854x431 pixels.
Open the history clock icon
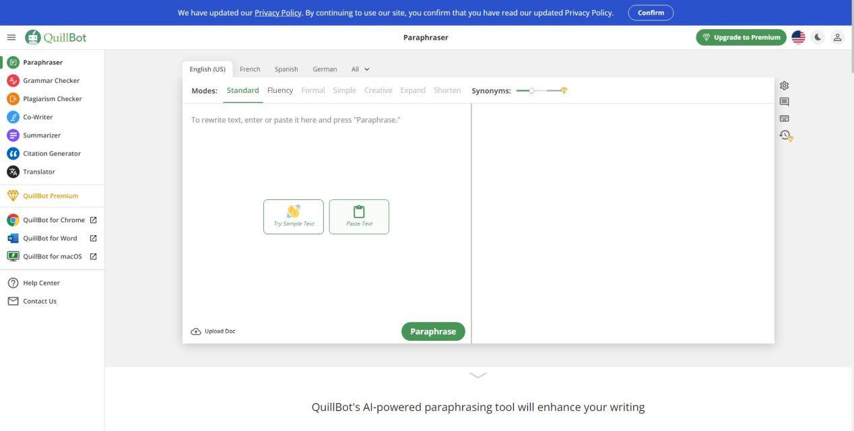tap(785, 135)
